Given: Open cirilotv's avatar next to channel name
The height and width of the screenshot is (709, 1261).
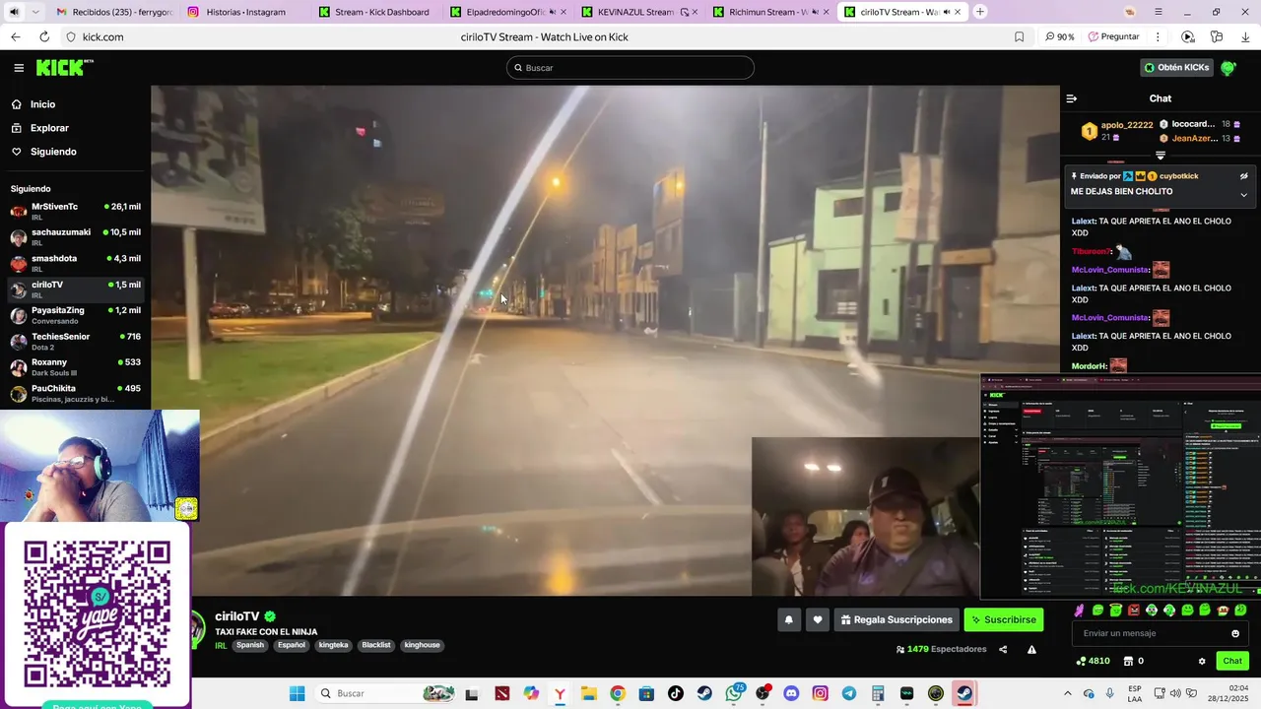Looking at the screenshot, I should pos(198,628).
